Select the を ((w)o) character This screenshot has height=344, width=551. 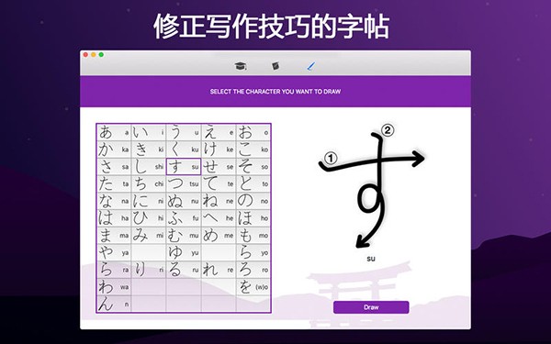pos(253,287)
